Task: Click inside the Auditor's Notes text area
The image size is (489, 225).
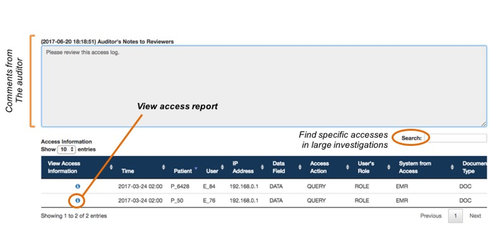Action: [264, 86]
